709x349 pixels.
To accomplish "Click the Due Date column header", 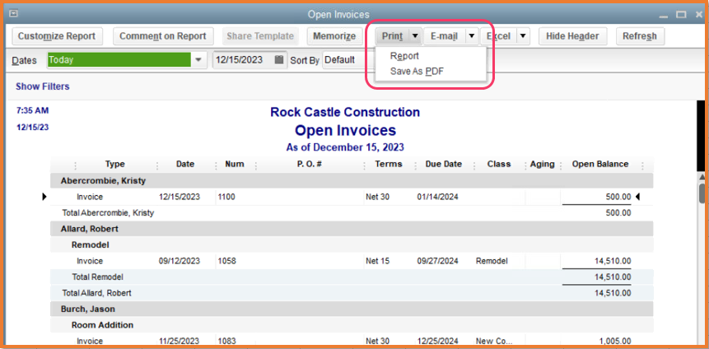I will pyautogui.click(x=444, y=164).
